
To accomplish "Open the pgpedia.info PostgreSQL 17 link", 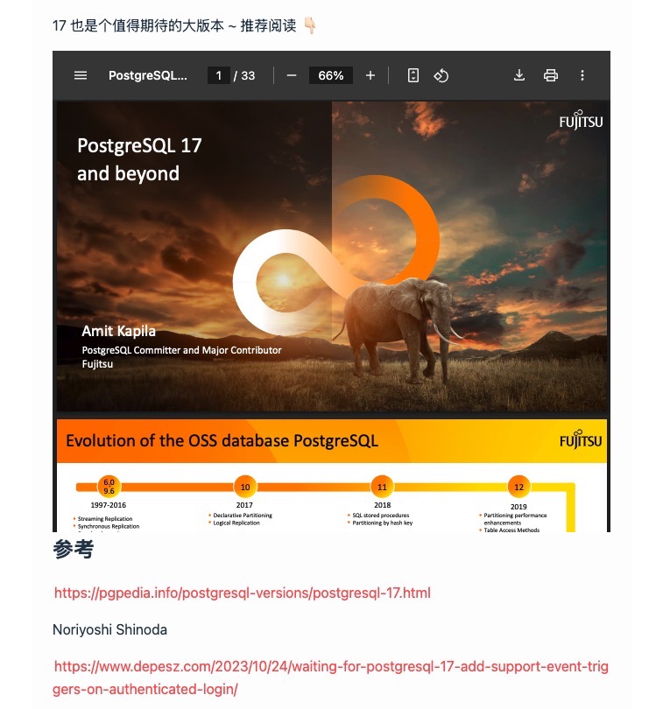I will tap(243, 593).
